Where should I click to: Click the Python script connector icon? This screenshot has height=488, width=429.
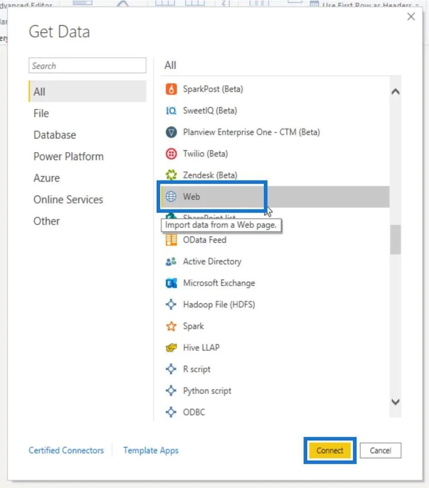pyautogui.click(x=171, y=391)
